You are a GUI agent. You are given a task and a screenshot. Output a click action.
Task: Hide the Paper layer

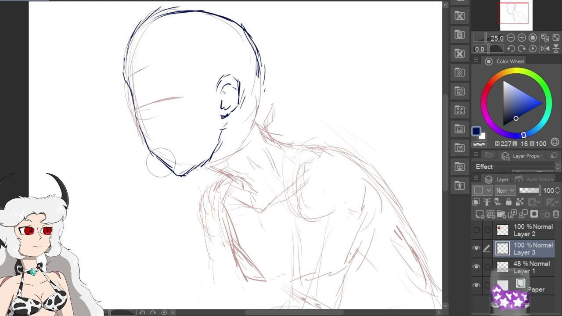(476, 285)
